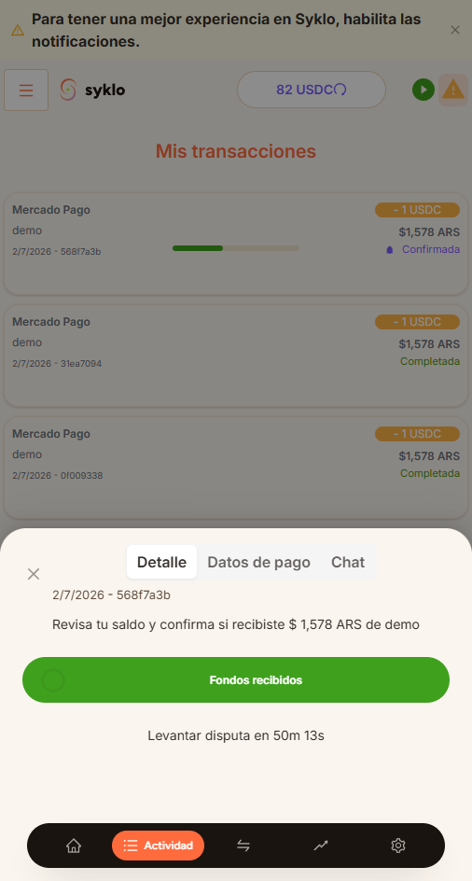Open the Completada transaction 31ea7094 card
472x881 pixels.
click(236, 356)
